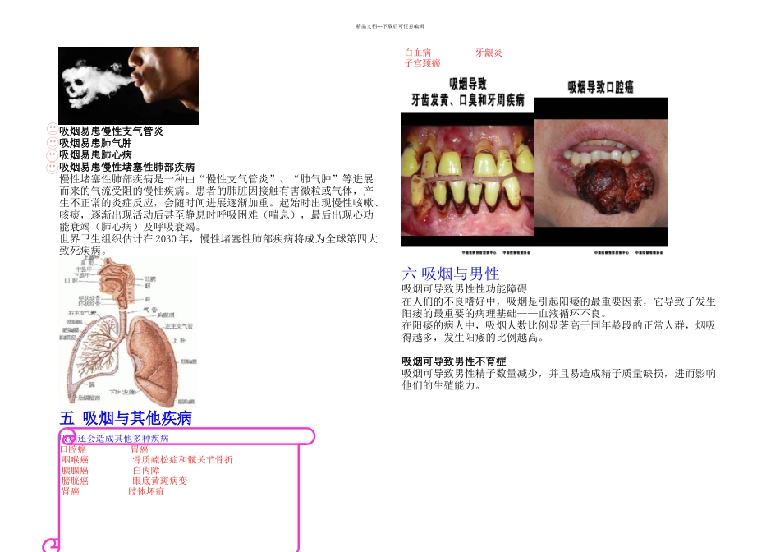This screenshot has width=780, height=552.
Task: Click the red word 胃癌
Action: [x=140, y=449]
